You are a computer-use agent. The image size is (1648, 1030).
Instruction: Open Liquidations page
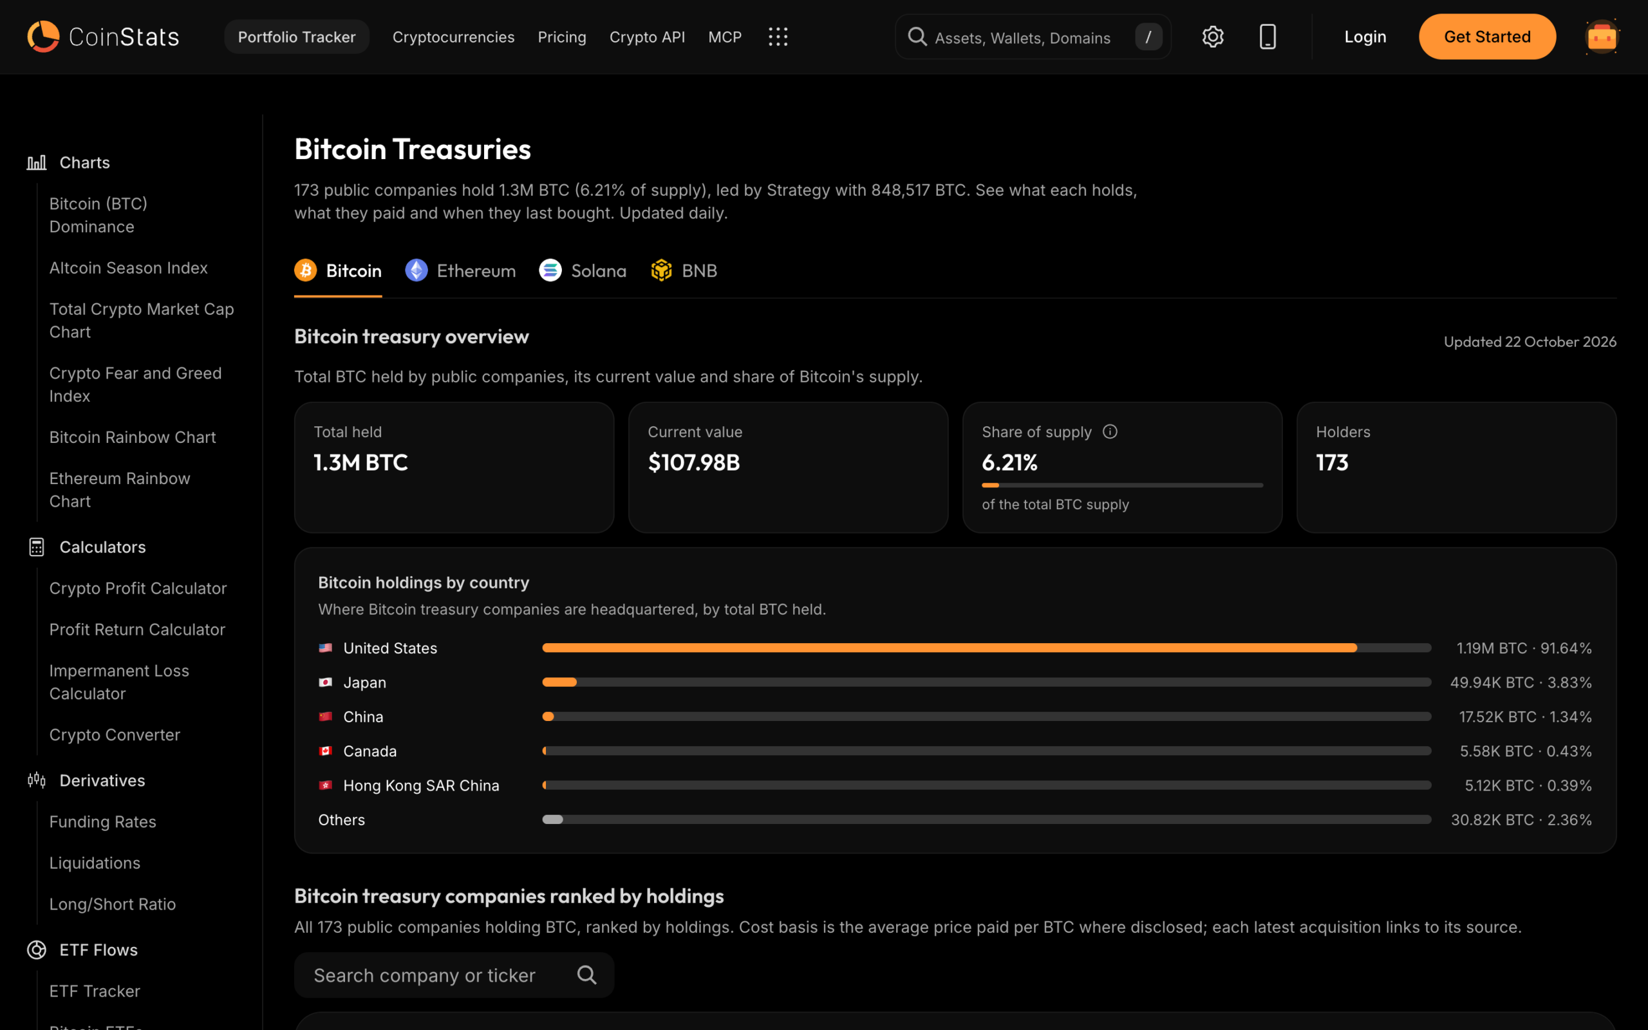95,863
